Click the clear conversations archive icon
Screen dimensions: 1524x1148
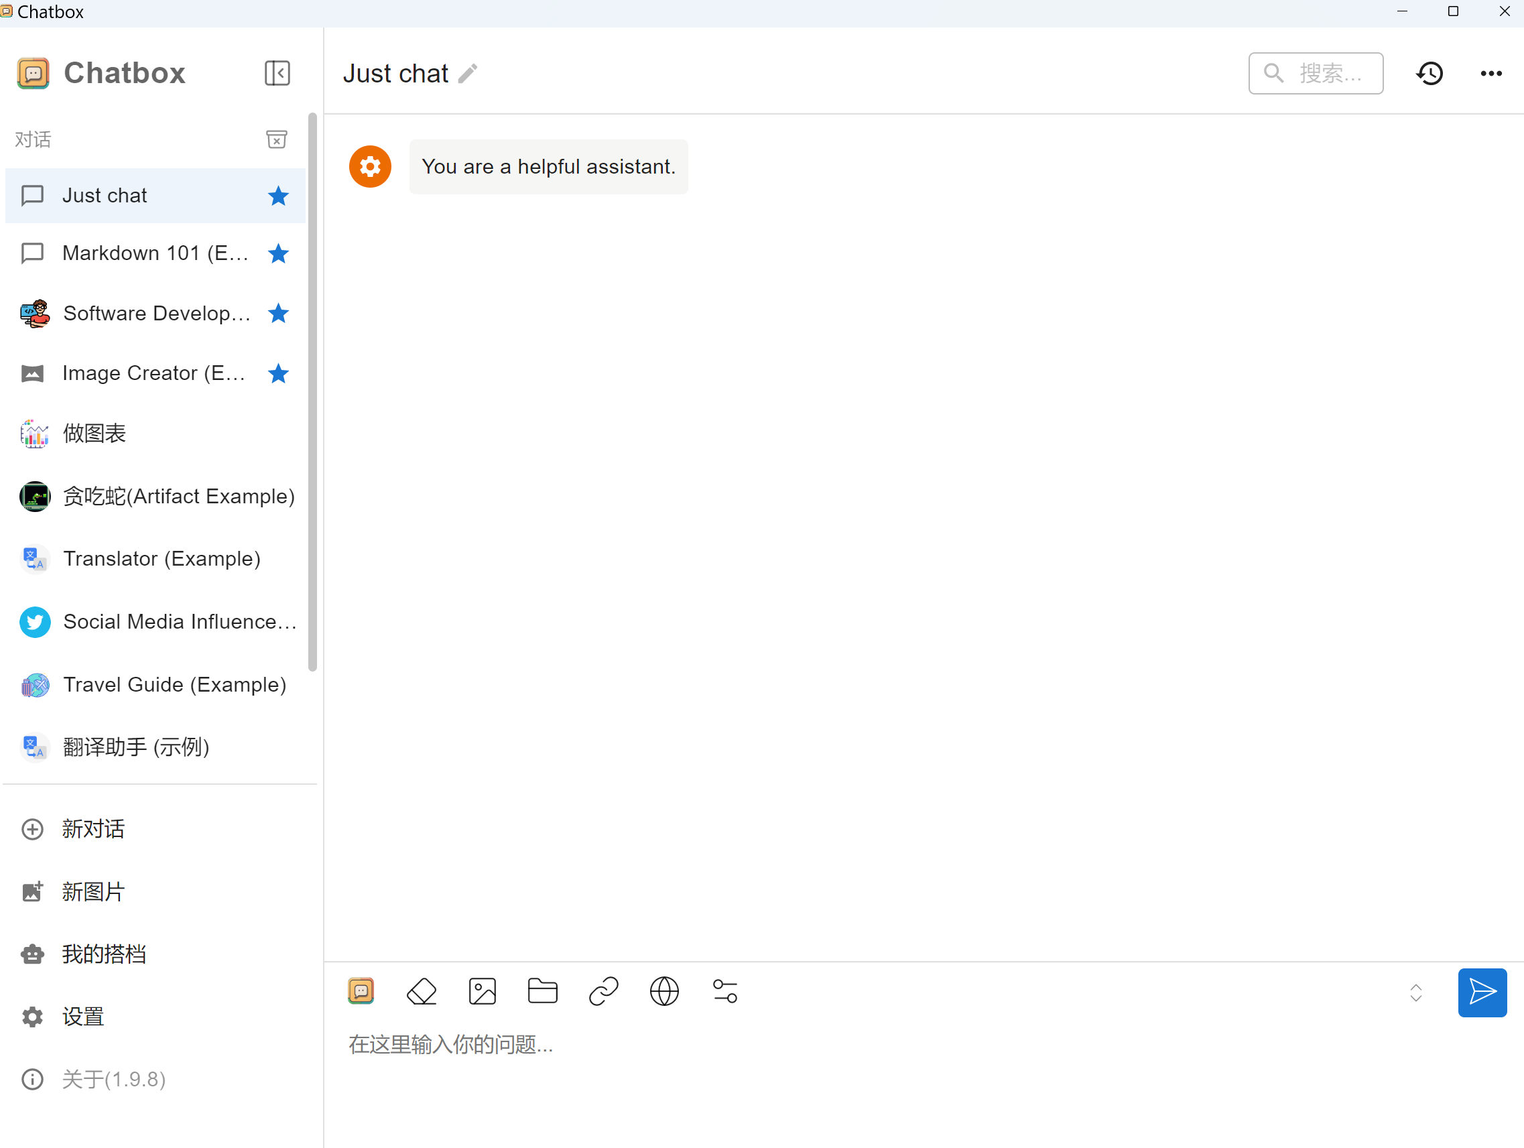[x=276, y=139]
